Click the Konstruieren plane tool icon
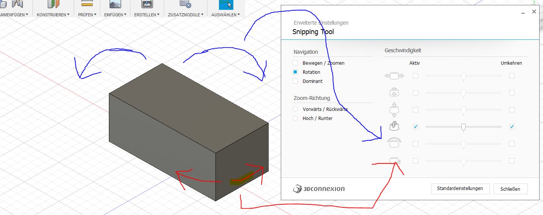 (x=53, y=4)
